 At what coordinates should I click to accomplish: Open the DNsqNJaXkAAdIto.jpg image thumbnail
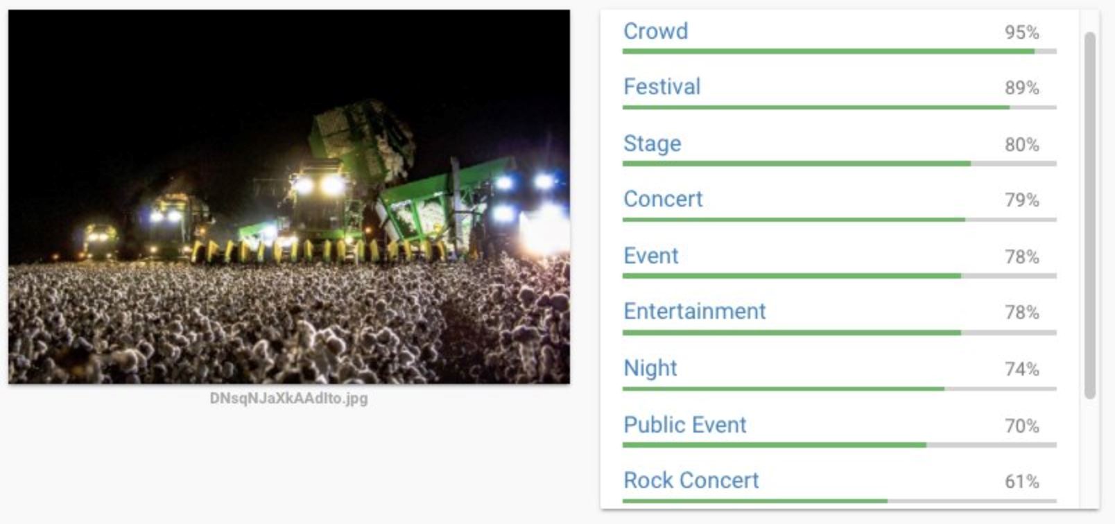click(x=288, y=195)
